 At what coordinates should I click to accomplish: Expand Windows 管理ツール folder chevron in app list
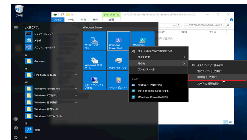(x=76, y=109)
